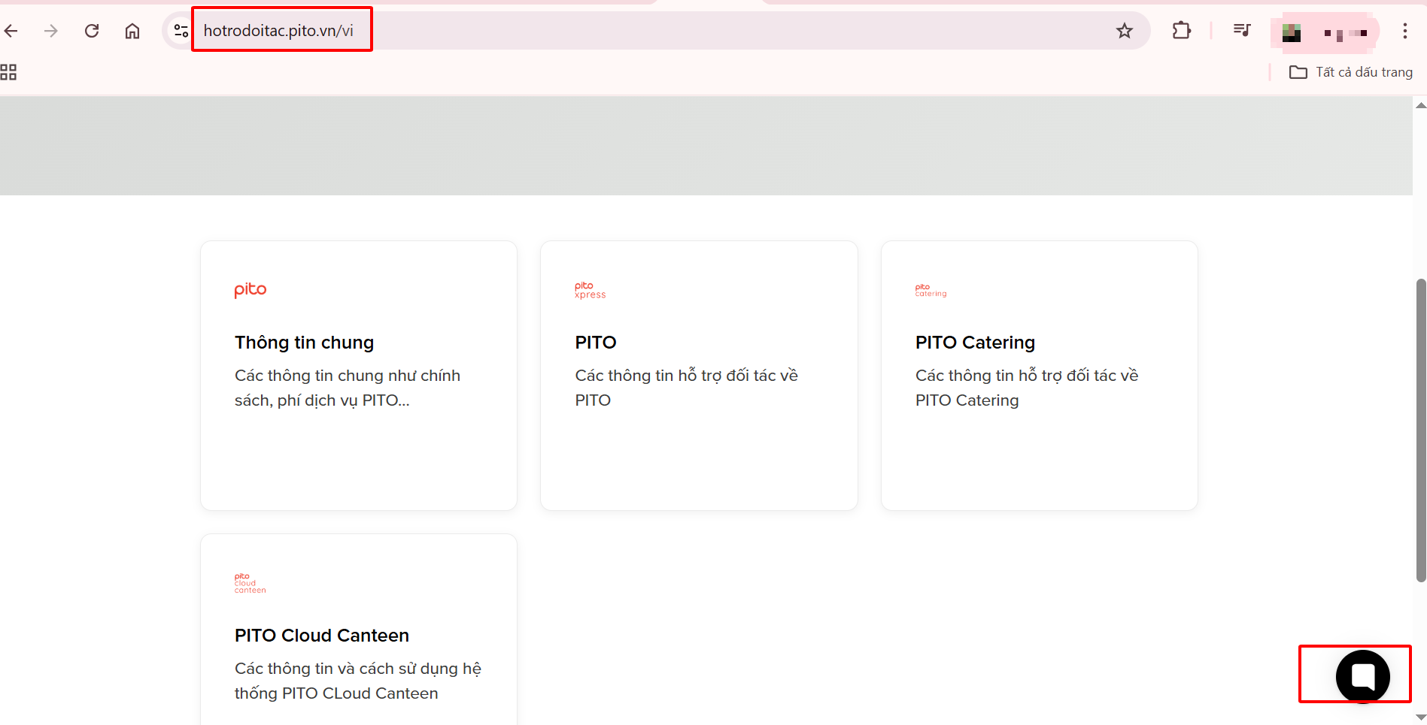Click the scrollbar down arrow
Viewport: 1427px width, 725px height.
click(1420, 717)
